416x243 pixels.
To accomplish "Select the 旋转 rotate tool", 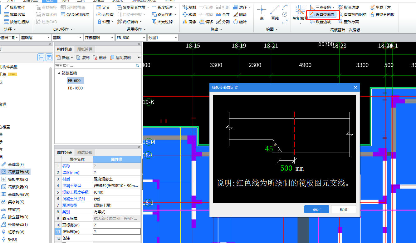I will pyautogui.click(x=240, y=22).
